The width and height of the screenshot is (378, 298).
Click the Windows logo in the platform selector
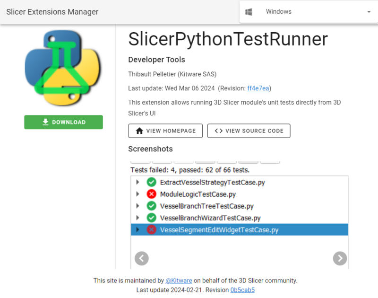(x=249, y=11)
